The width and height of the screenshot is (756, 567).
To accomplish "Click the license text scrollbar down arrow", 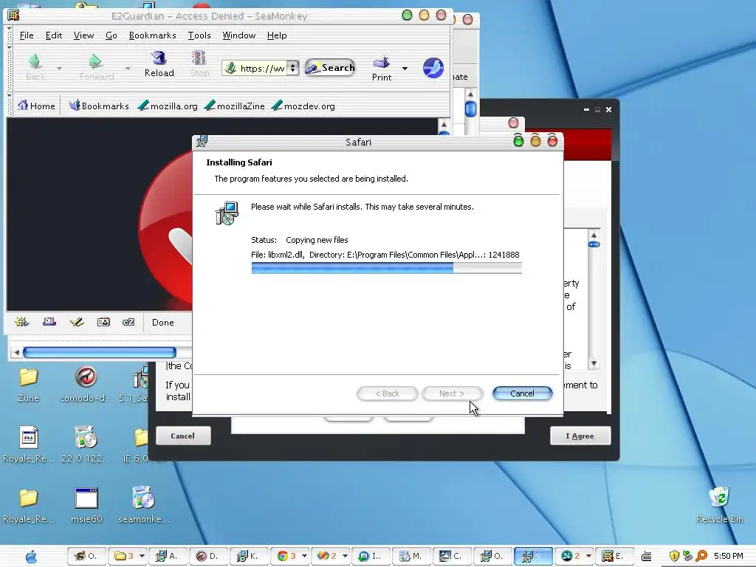I will tap(594, 363).
